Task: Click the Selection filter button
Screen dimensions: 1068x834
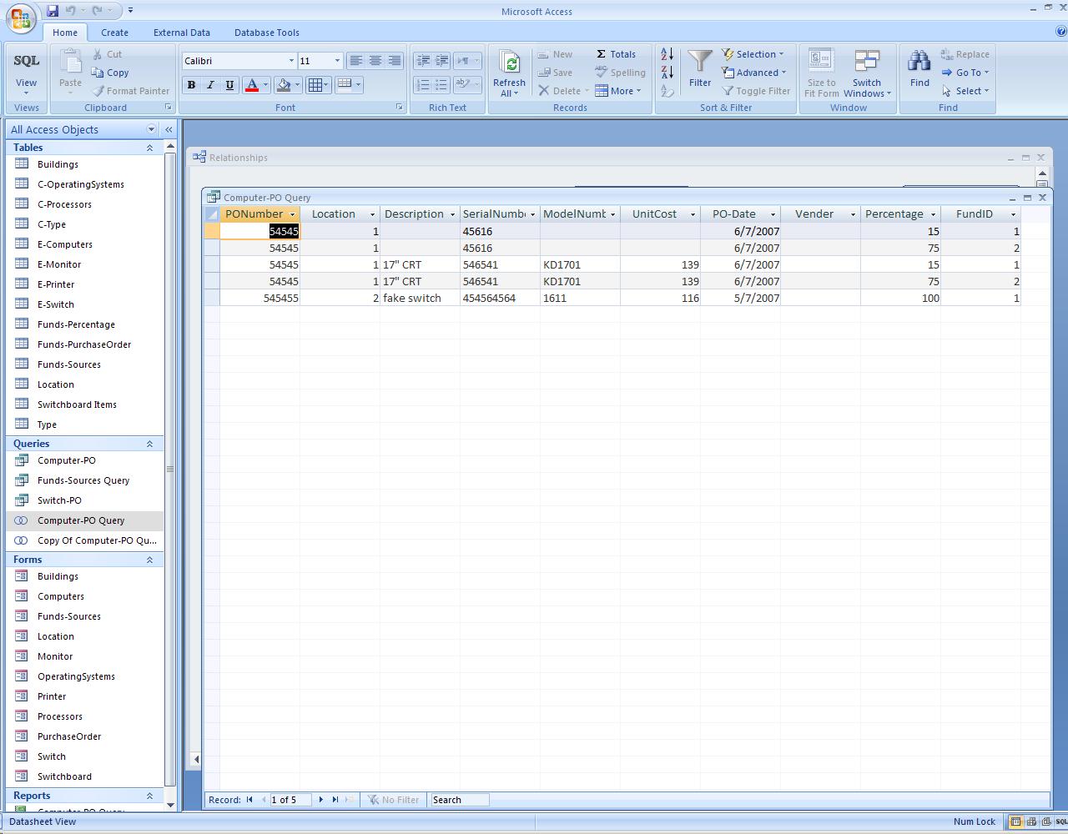Action: click(753, 54)
